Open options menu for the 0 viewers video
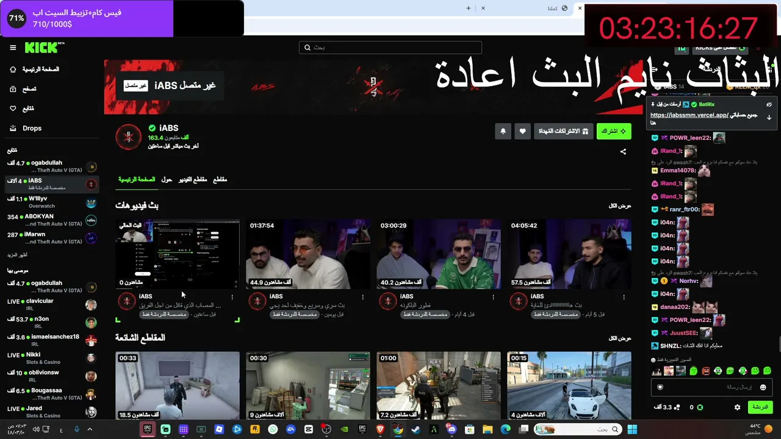The image size is (781, 439). click(x=232, y=298)
